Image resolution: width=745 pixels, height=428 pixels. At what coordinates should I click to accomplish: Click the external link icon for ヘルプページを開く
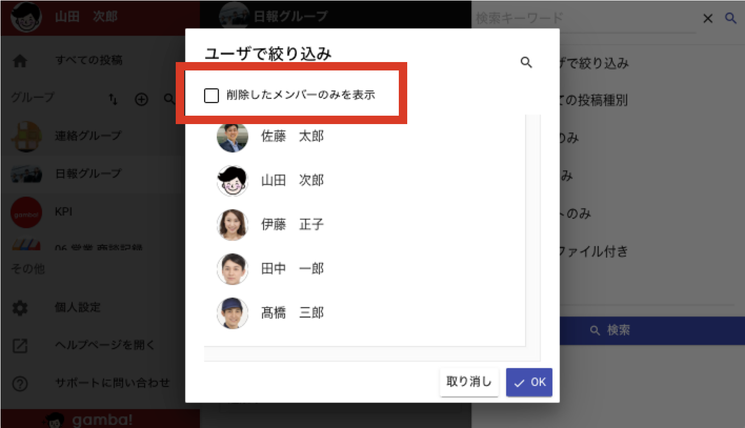(x=19, y=346)
